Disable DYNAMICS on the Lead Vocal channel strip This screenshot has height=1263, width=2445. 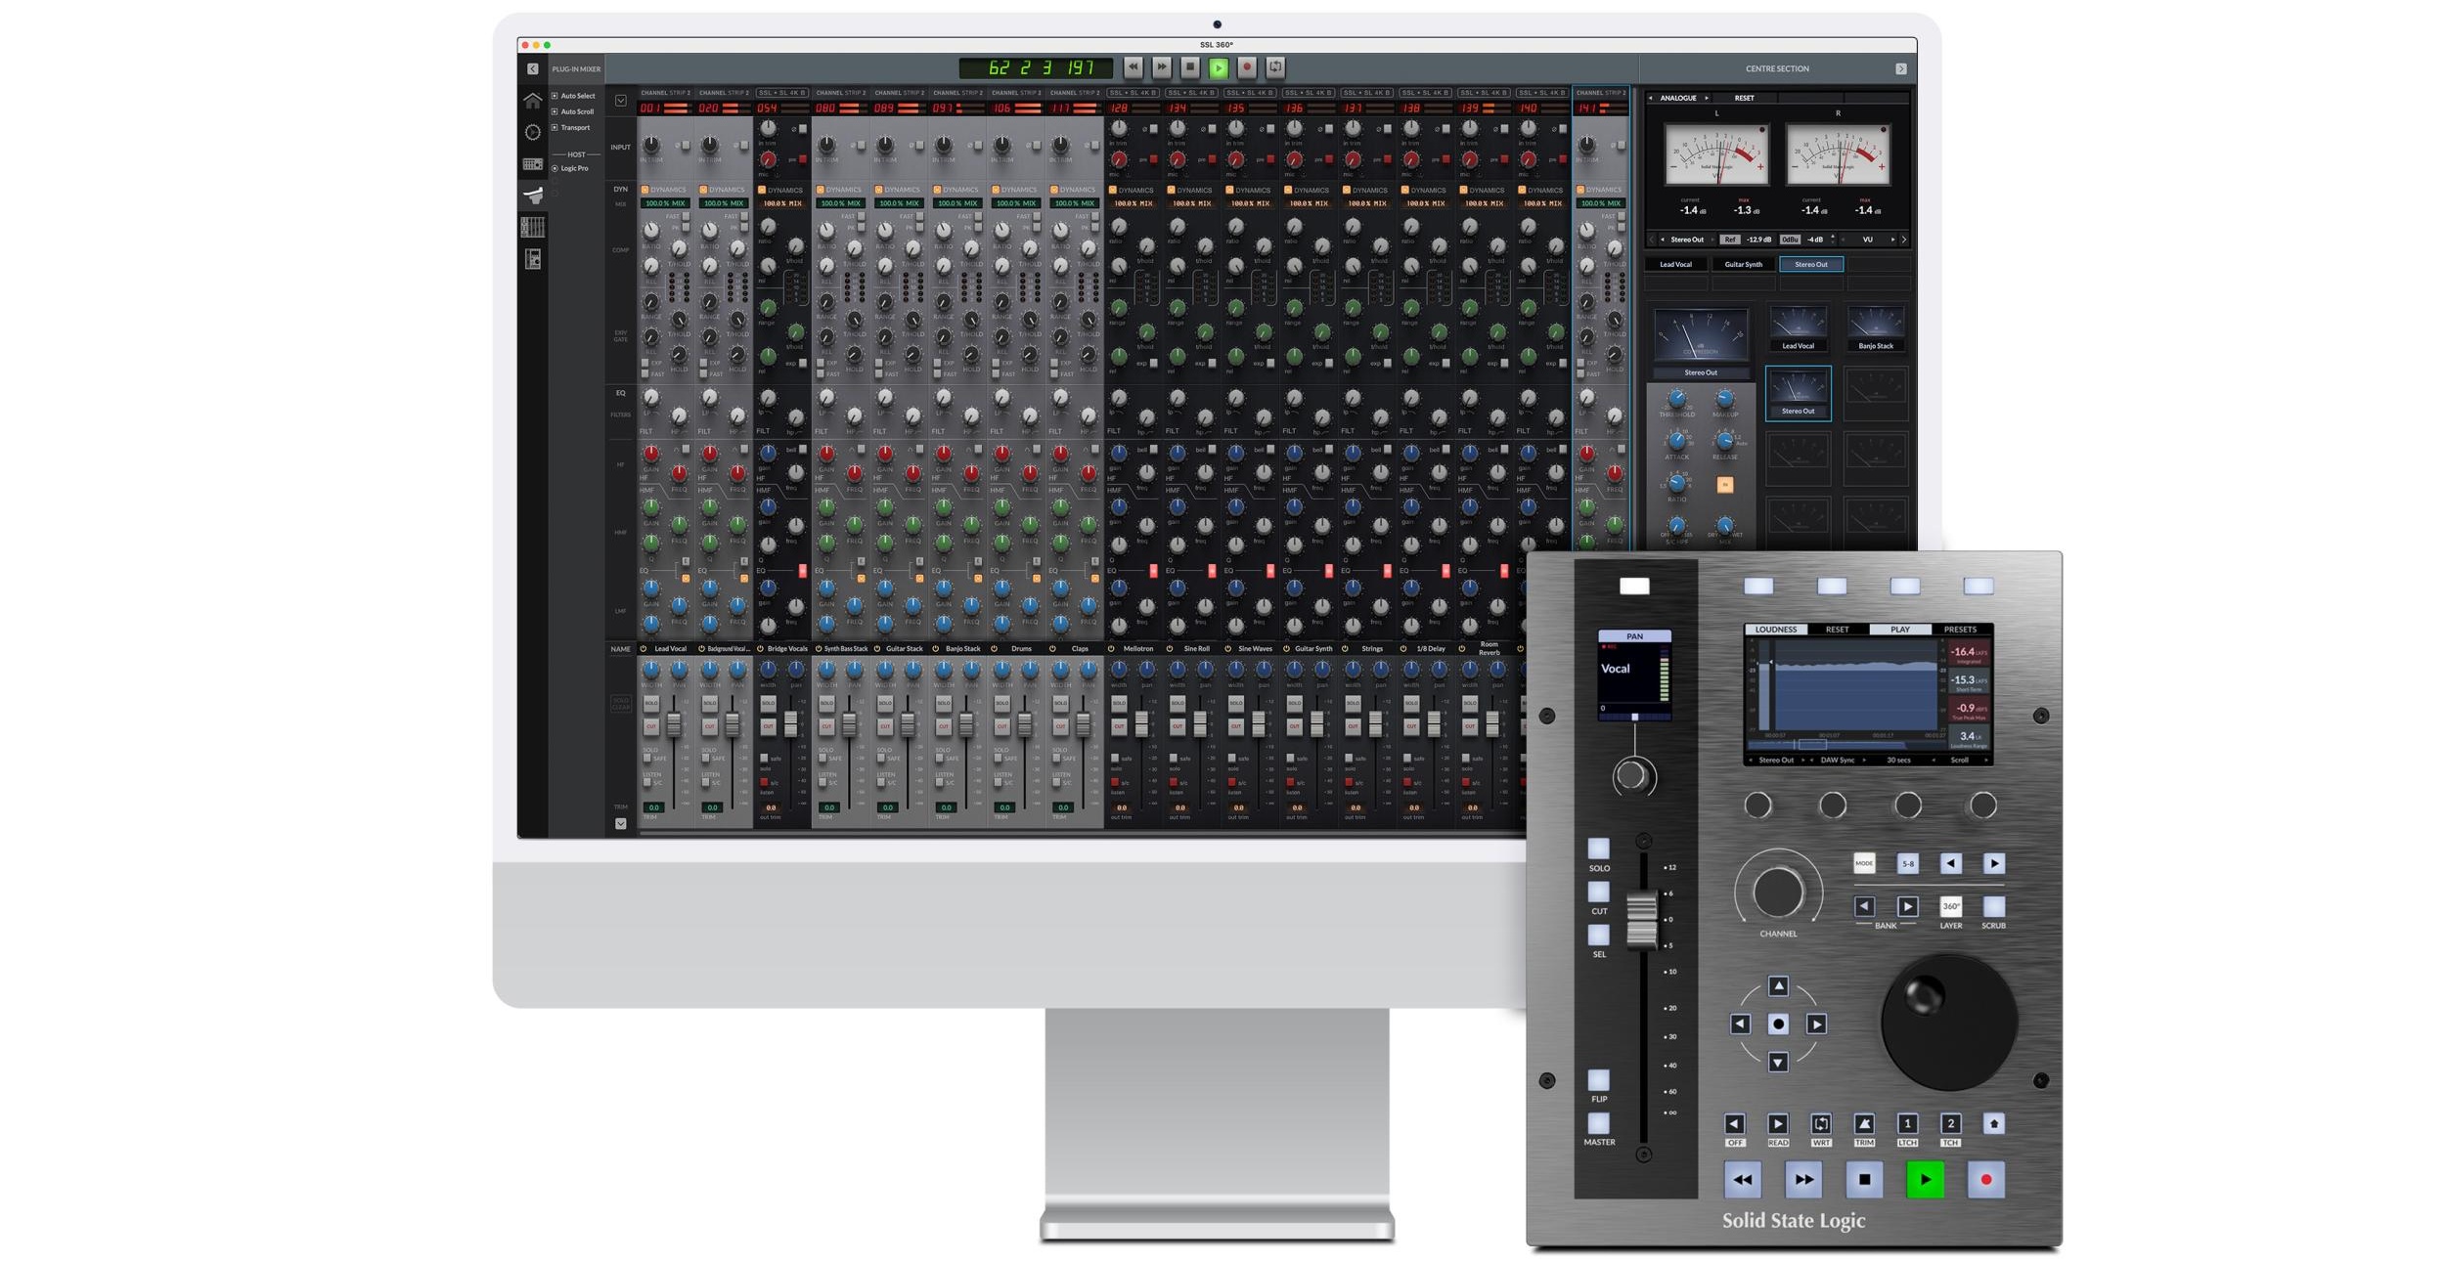645,189
